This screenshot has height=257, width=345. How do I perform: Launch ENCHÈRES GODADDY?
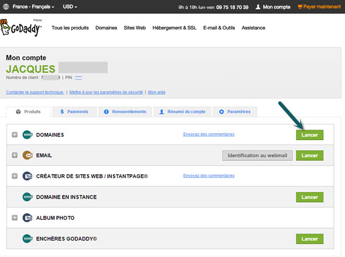click(x=309, y=239)
